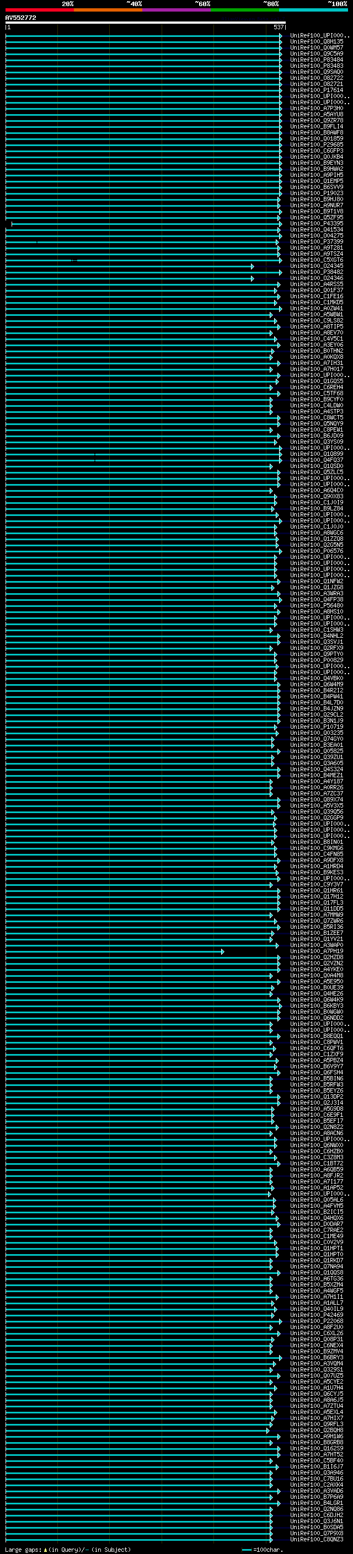Viewport: 353px width, 1554px height.
Task: Select the UniRef100_P17614 label
Action: coord(316,90)
